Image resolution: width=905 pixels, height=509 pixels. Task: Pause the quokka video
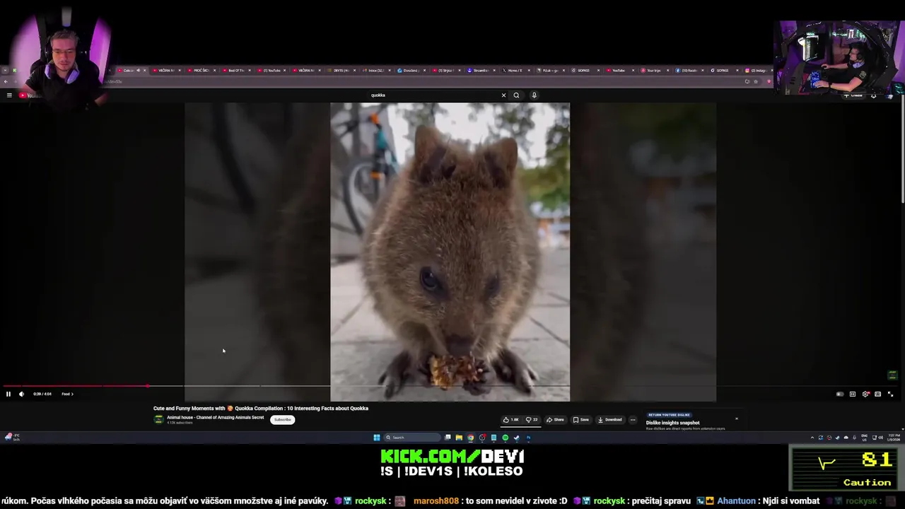8,394
